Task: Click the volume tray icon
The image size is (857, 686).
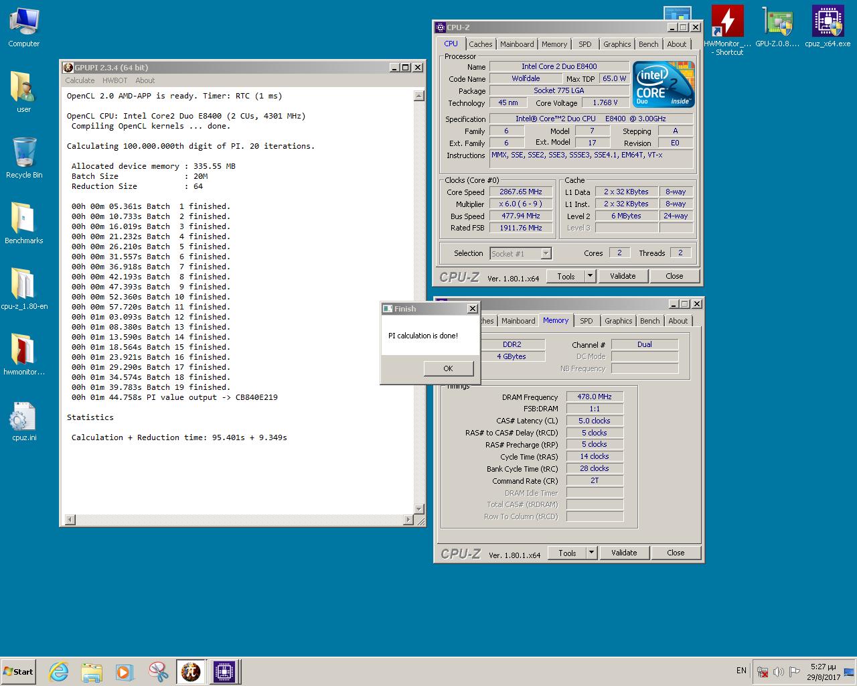Action: 778,671
